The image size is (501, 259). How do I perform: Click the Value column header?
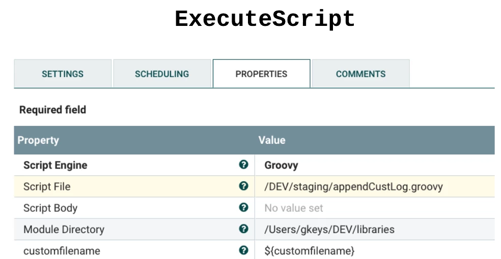tap(272, 140)
